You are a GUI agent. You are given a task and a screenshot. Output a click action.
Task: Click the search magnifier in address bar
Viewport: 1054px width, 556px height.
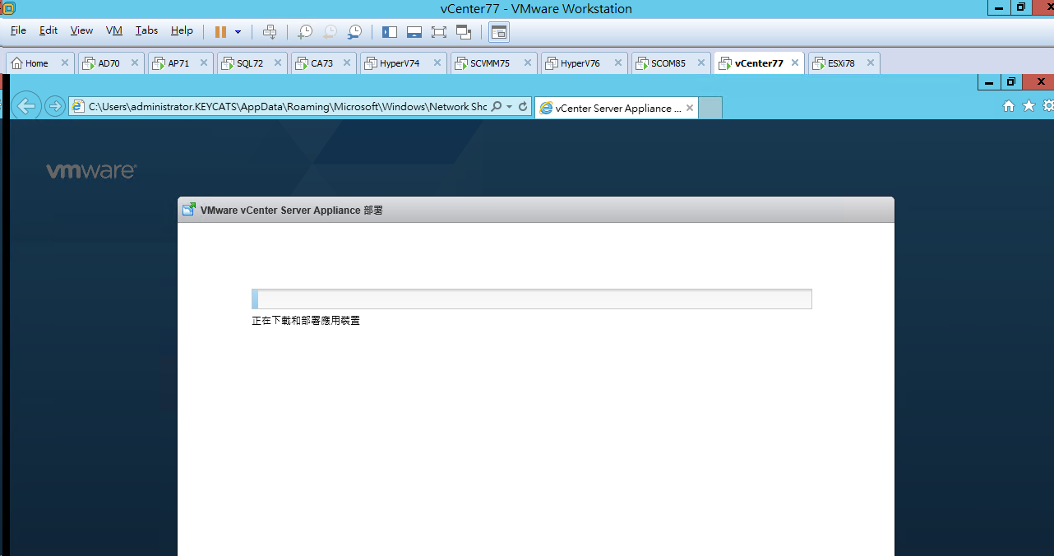pyautogui.click(x=496, y=107)
